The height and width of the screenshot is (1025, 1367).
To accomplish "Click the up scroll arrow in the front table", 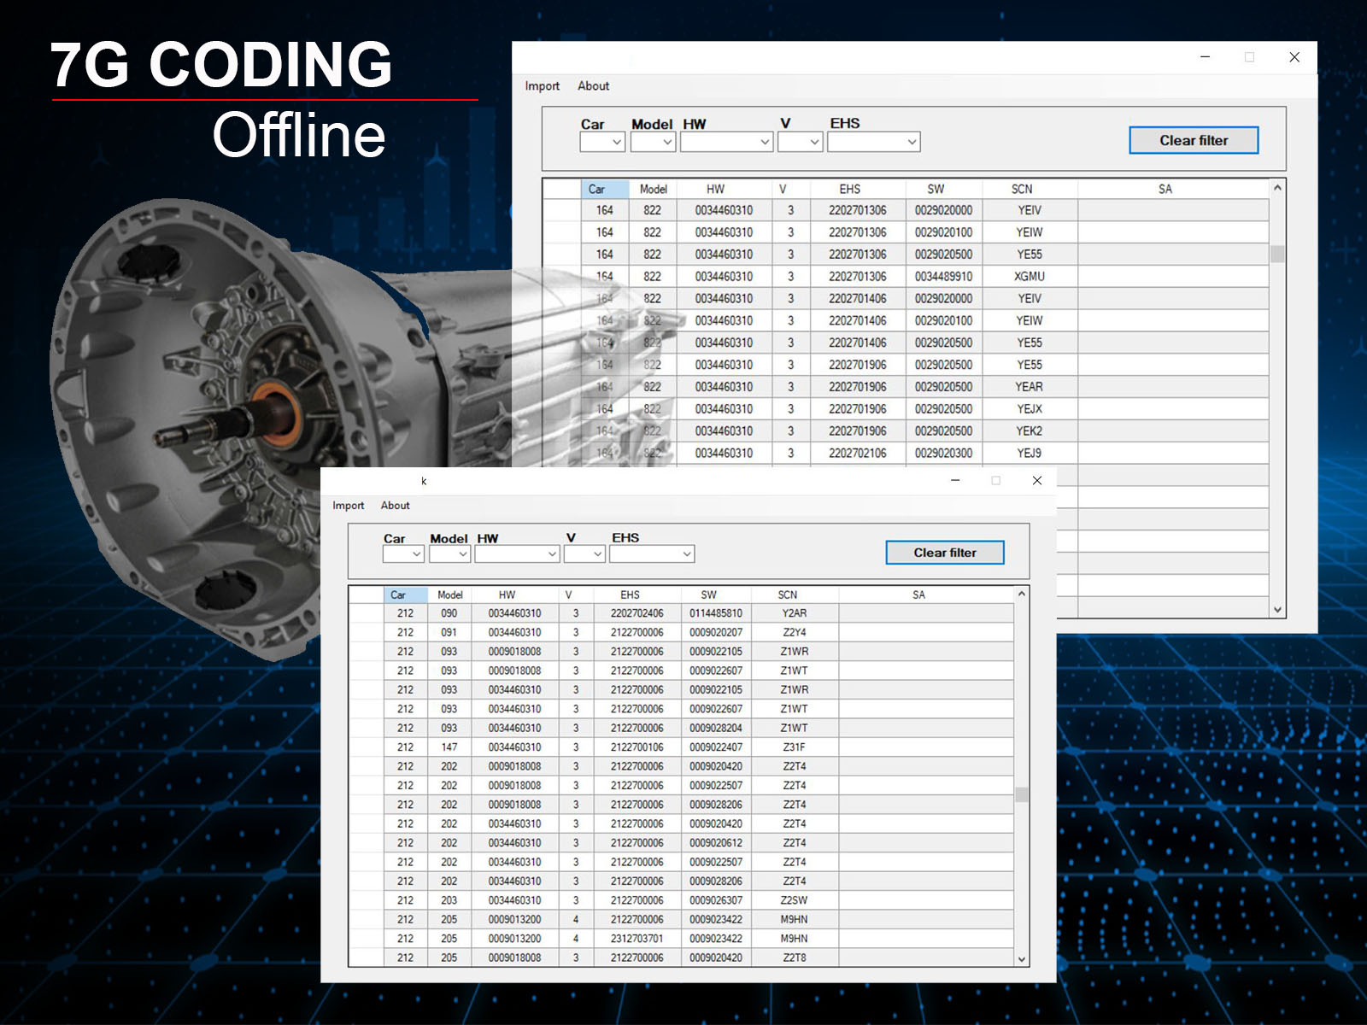I will coord(1021,594).
